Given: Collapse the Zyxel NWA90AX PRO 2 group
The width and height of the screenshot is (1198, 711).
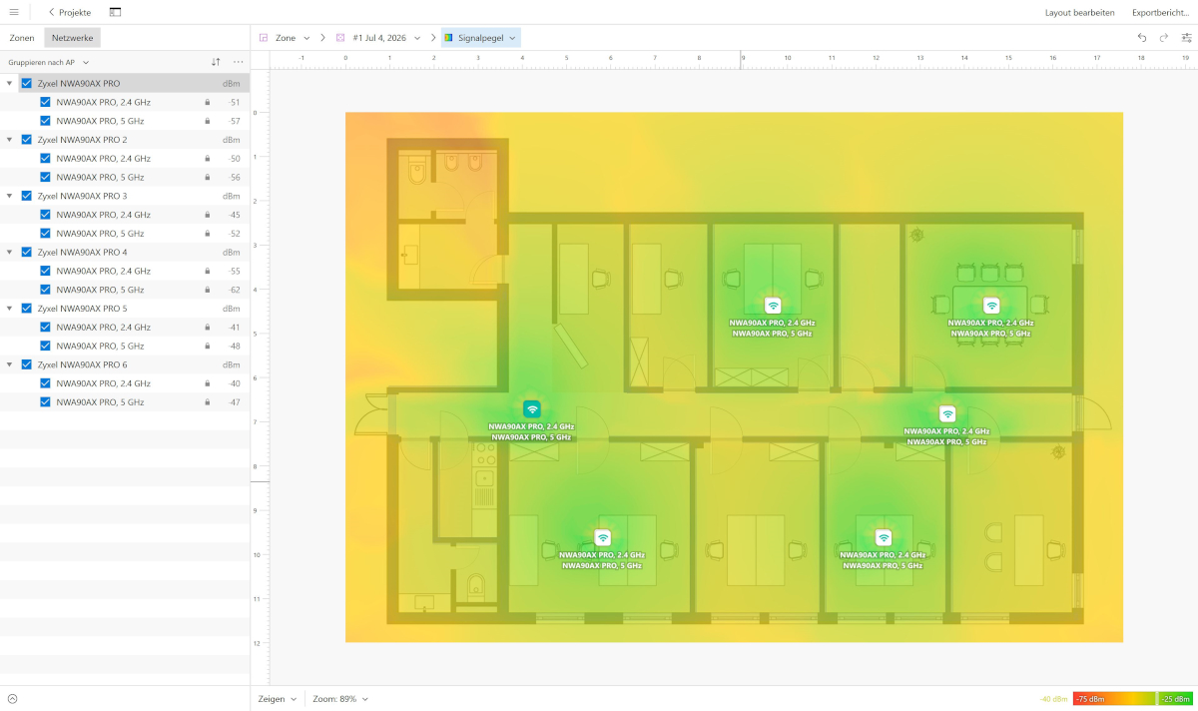Looking at the screenshot, I should coord(10,140).
